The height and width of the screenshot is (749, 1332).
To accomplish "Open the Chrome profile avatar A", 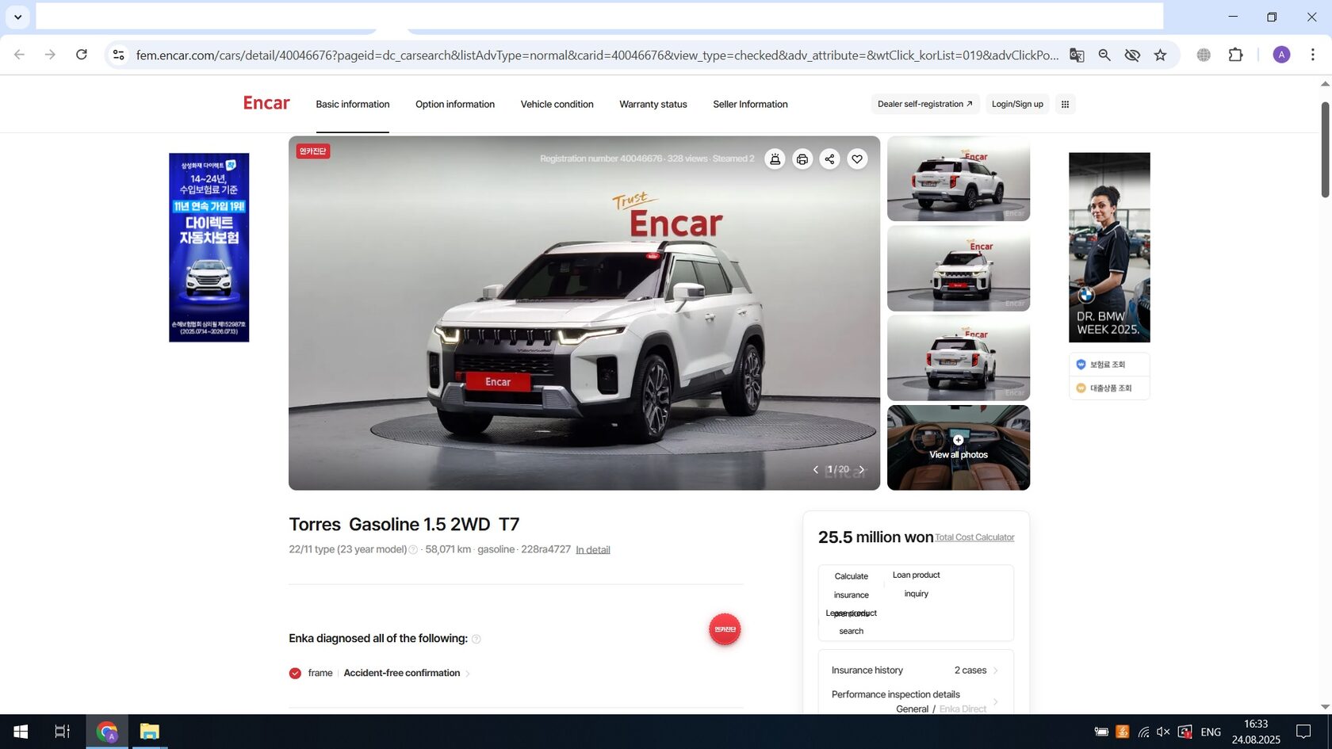I will [1281, 55].
